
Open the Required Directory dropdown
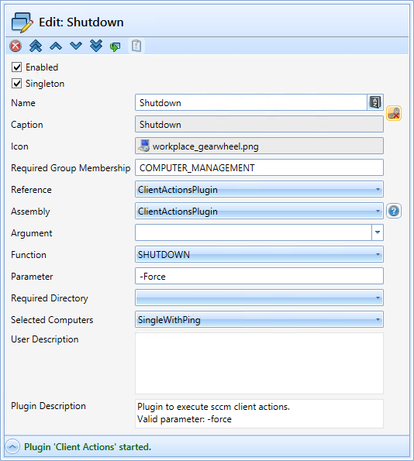pyautogui.click(x=259, y=298)
